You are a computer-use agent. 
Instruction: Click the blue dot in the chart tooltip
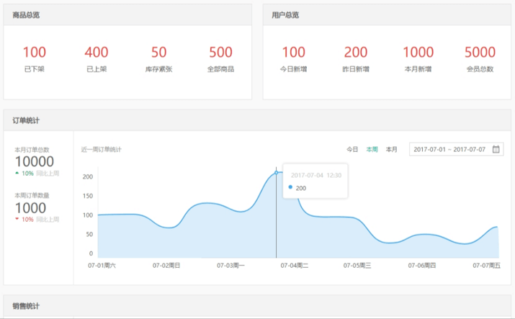pos(290,187)
